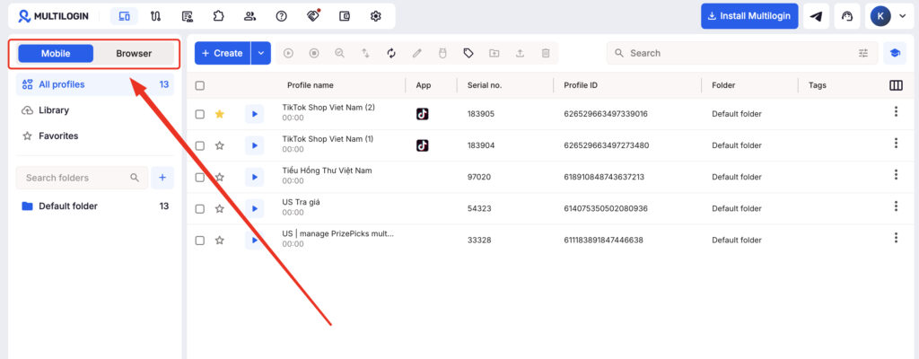Switch to the Browser tab
Viewport: 919px width, 359px height.
coord(134,53)
